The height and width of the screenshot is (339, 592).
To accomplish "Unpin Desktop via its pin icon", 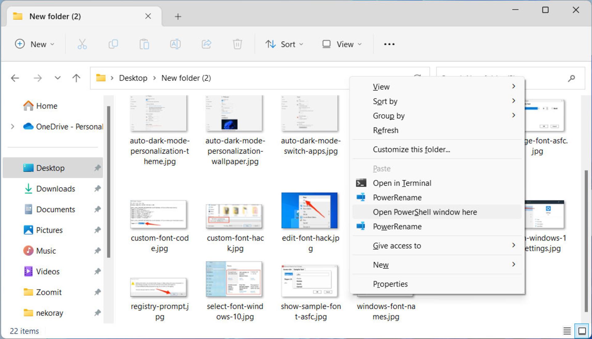I will click(97, 168).
